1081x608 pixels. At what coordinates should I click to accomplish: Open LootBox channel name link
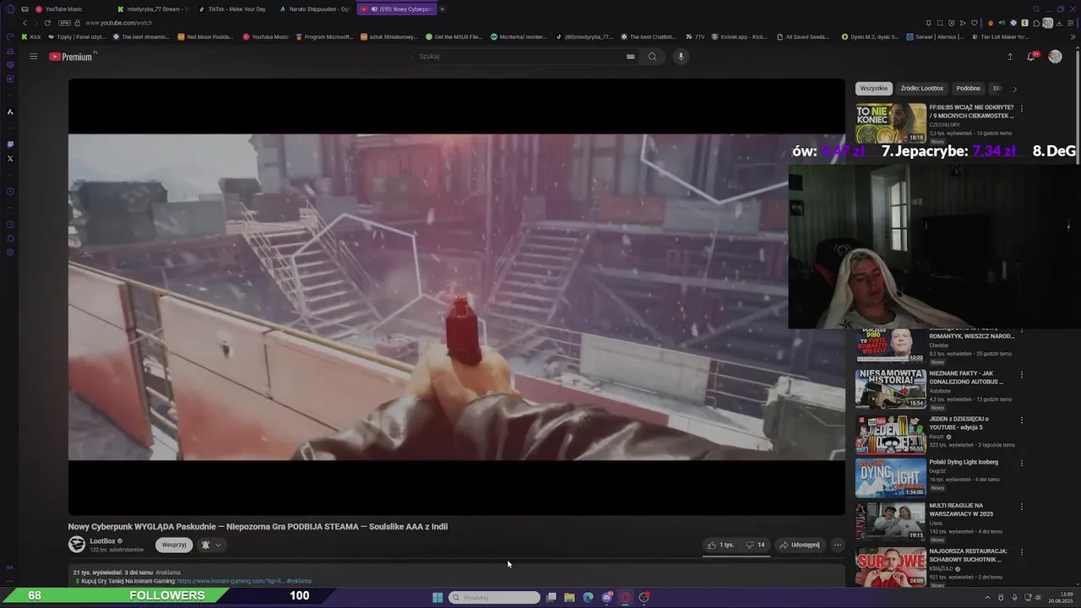(102, 541)
